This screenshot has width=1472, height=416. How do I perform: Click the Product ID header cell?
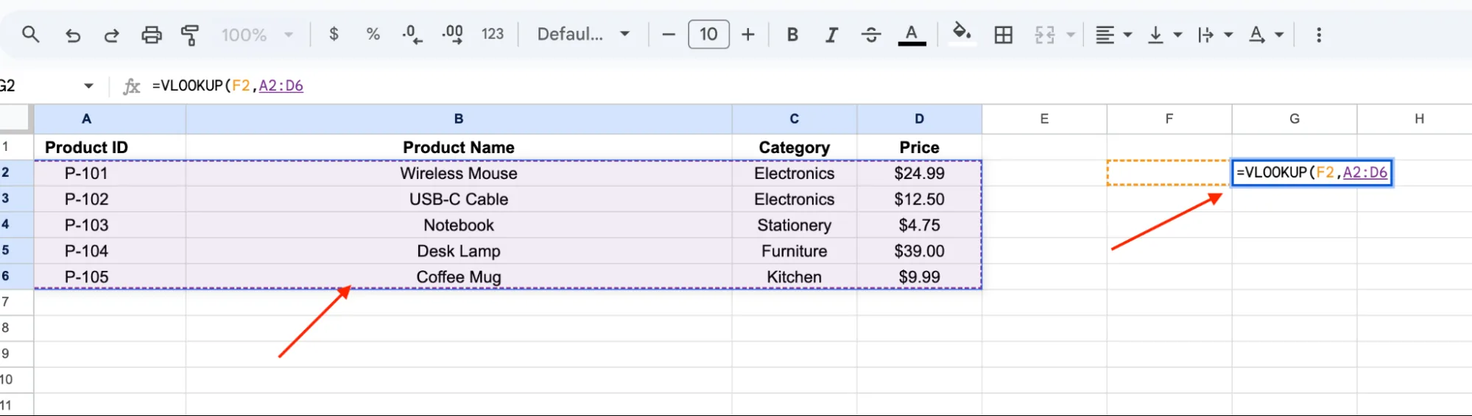pos(110,147)
